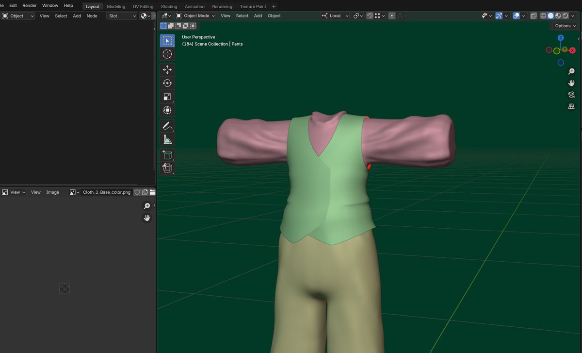582x353 pixels.
Task: Set select mode to new selection
Action: (163, 26)
